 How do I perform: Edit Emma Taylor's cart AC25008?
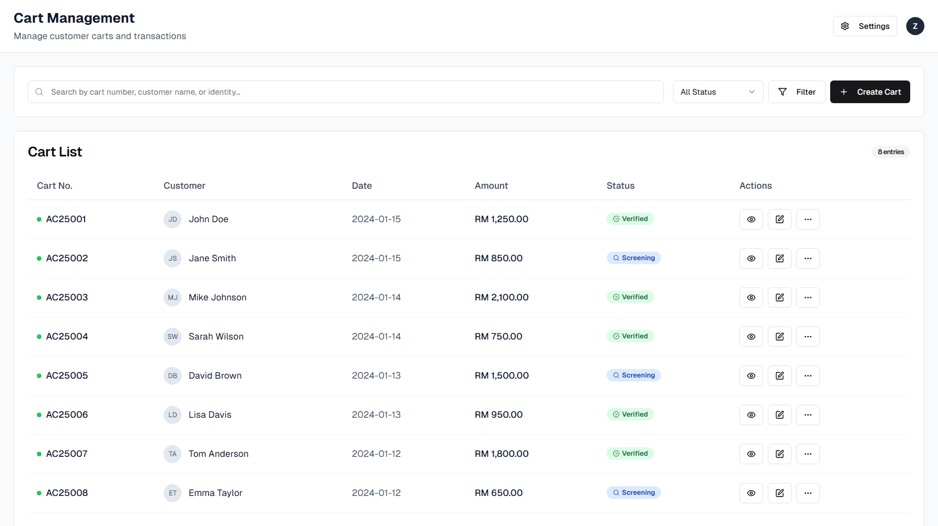(x=779, y=493)
